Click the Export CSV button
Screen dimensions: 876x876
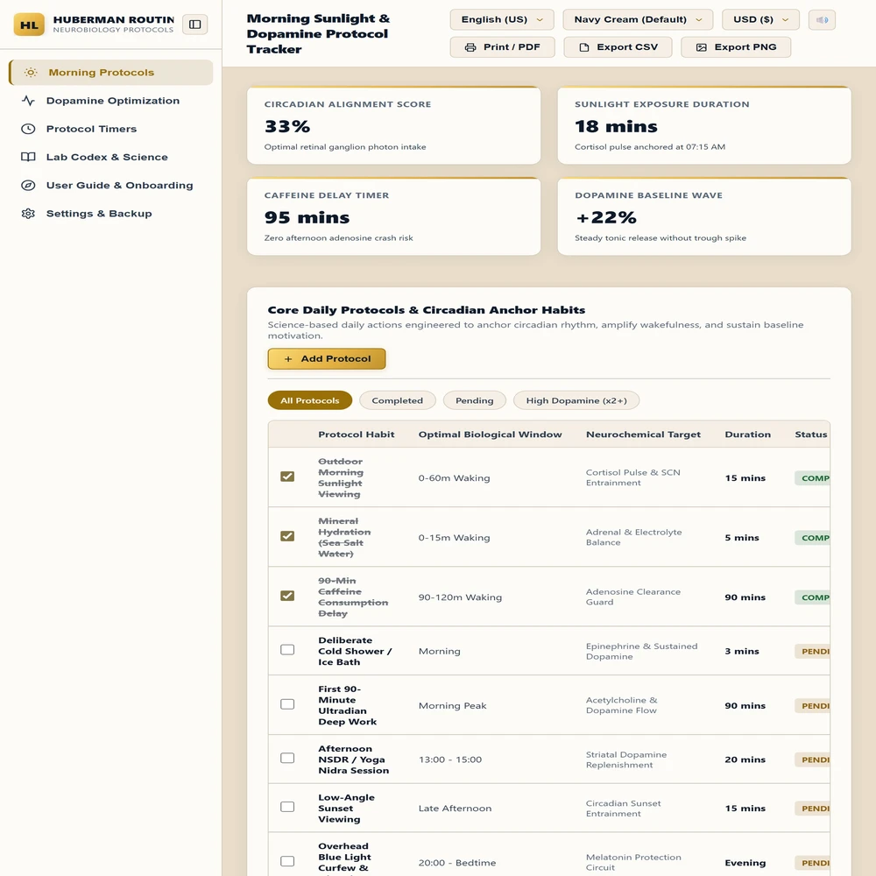click(618, 47)
